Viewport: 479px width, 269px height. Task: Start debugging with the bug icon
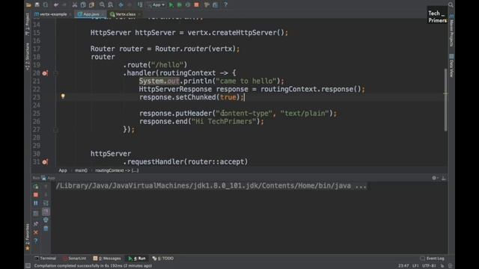pos(180,5)
